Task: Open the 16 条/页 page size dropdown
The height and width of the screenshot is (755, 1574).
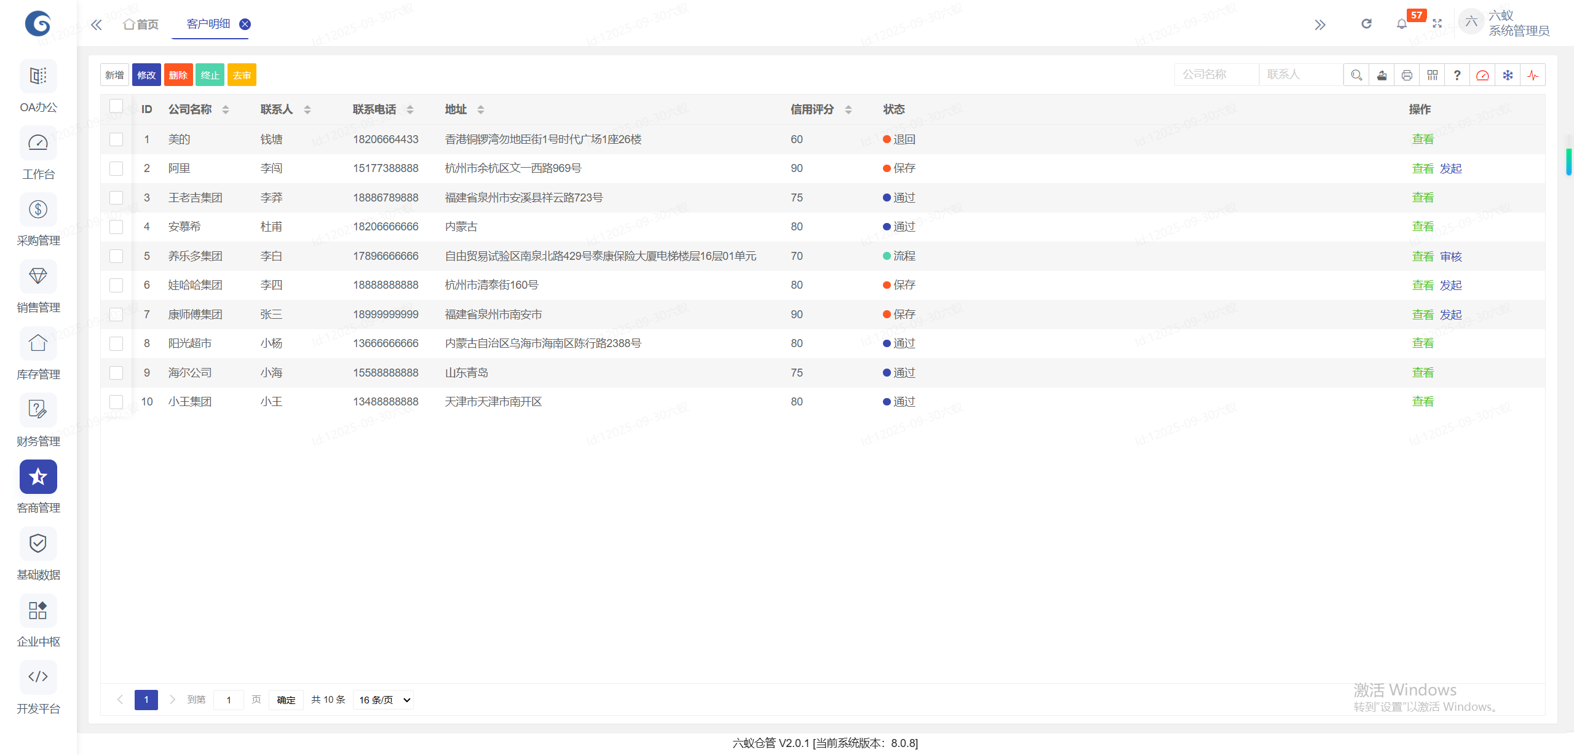Action: (x=384, y=700)
